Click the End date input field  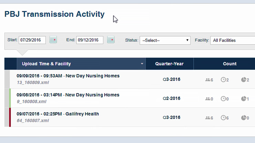point(89,40)
